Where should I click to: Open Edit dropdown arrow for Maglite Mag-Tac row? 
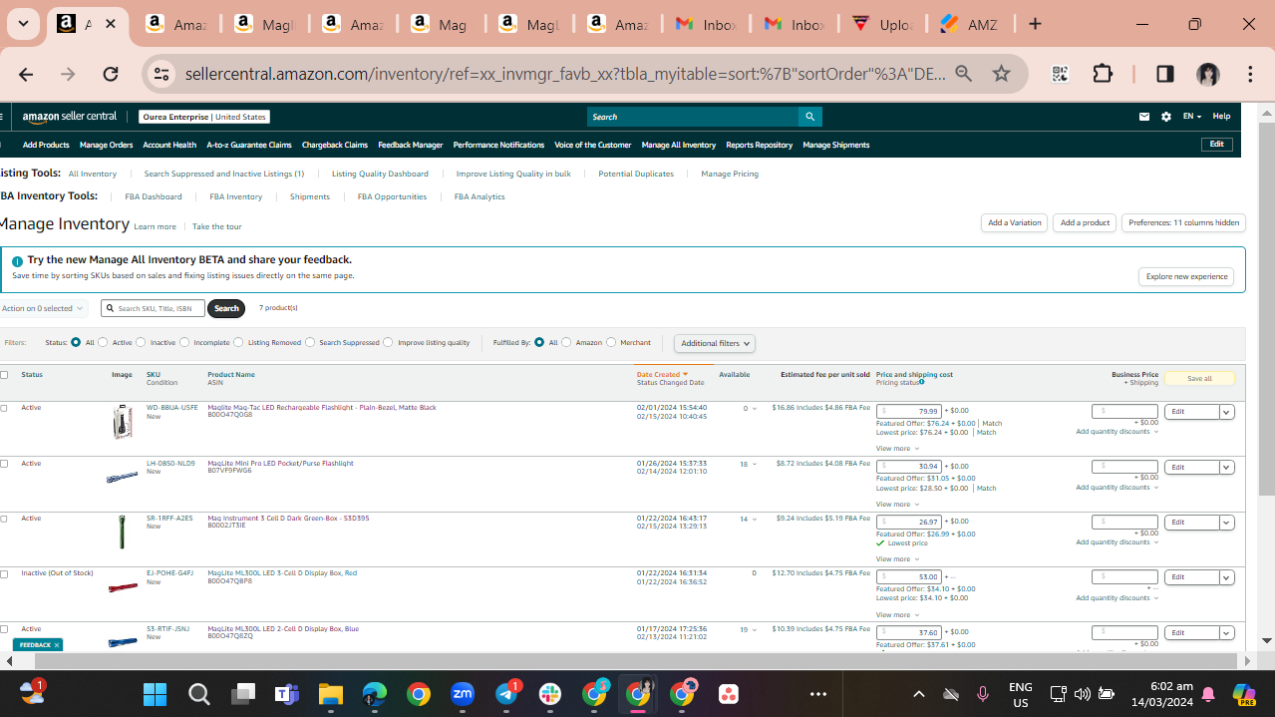(x=1227, y=412)
